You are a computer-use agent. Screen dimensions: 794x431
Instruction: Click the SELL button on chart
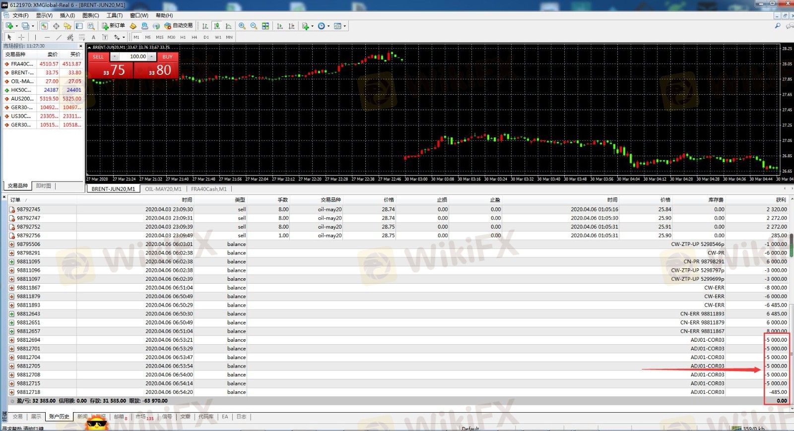point(98,57)
